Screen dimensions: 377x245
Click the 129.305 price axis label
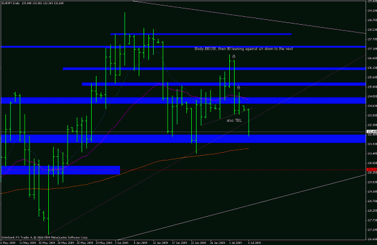372,192
